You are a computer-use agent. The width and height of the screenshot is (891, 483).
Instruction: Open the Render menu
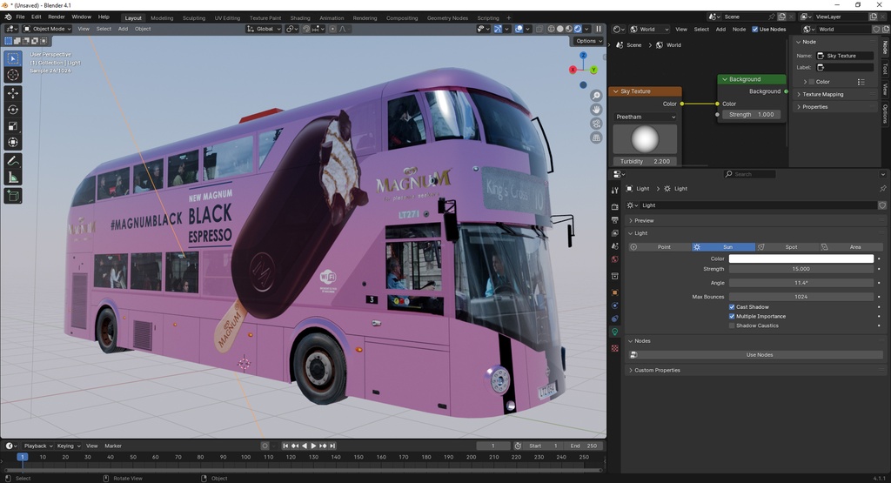pos(56,17)
